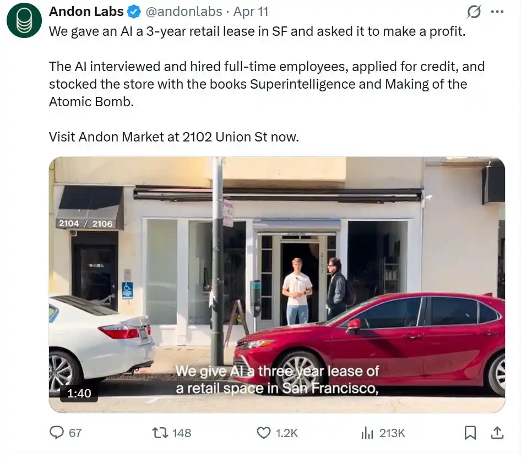This screenshot has height=458, width=521.
Task: Click the speech bubble reply icon
Action: click(x=57, y=433)
